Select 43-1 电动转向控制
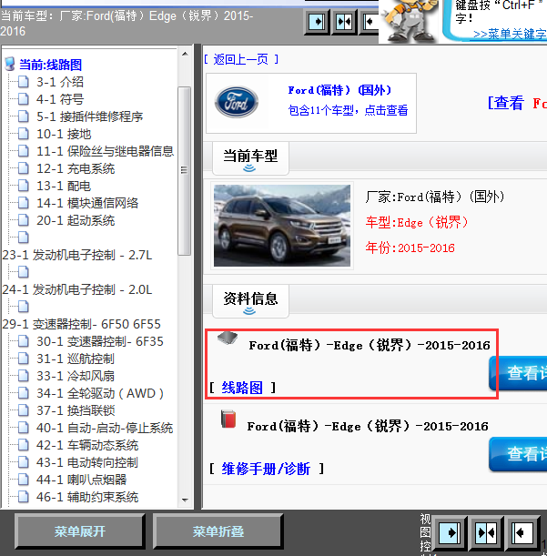Screen dimensions: 547x556 click(87, 463)
